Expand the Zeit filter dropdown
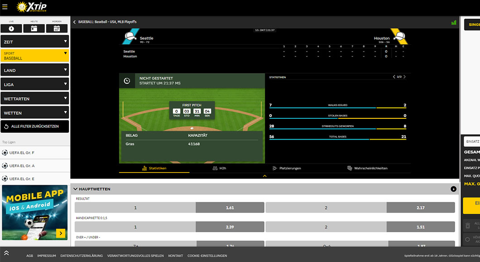Image resolution: width=480 pixels, height=262 pixels. 34,42
